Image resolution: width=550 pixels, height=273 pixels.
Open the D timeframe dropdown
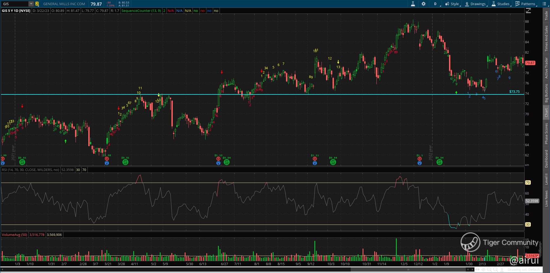(x=436, y=4)
